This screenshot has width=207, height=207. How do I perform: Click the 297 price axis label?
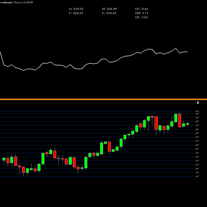[x=197, y=133]
